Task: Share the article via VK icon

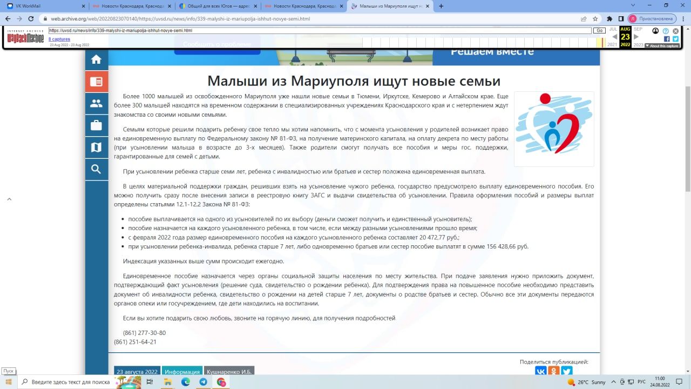Action: [x=540, y=371]
